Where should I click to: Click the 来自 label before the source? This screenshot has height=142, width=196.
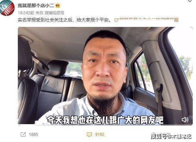click(40, 13)
